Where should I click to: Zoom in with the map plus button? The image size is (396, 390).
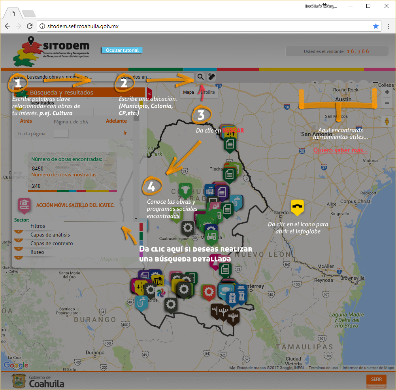point(387,92)
